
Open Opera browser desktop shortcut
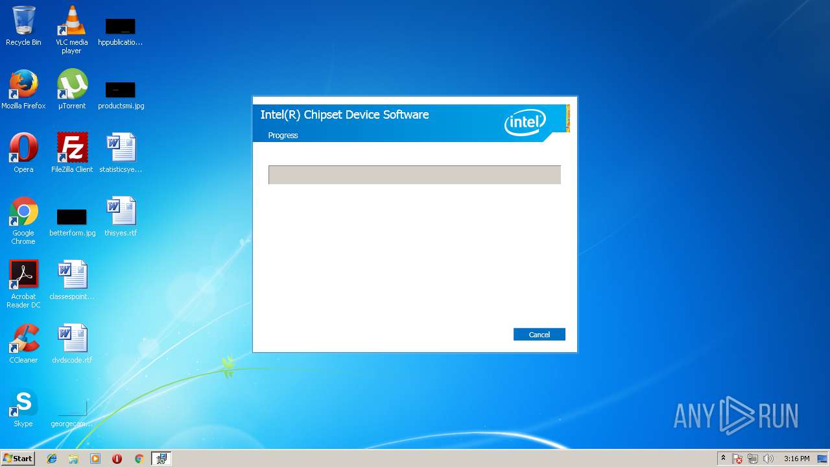click(23, 153)
